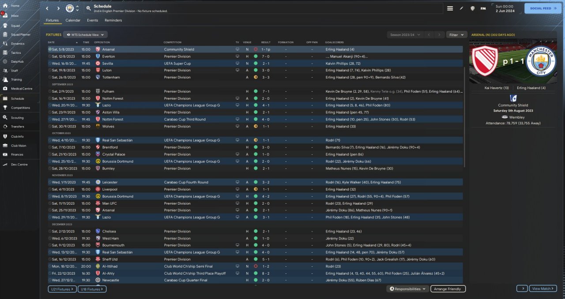
Task: Expand the WTS Schedule View dropdown
Action: [x=85, y=34]
